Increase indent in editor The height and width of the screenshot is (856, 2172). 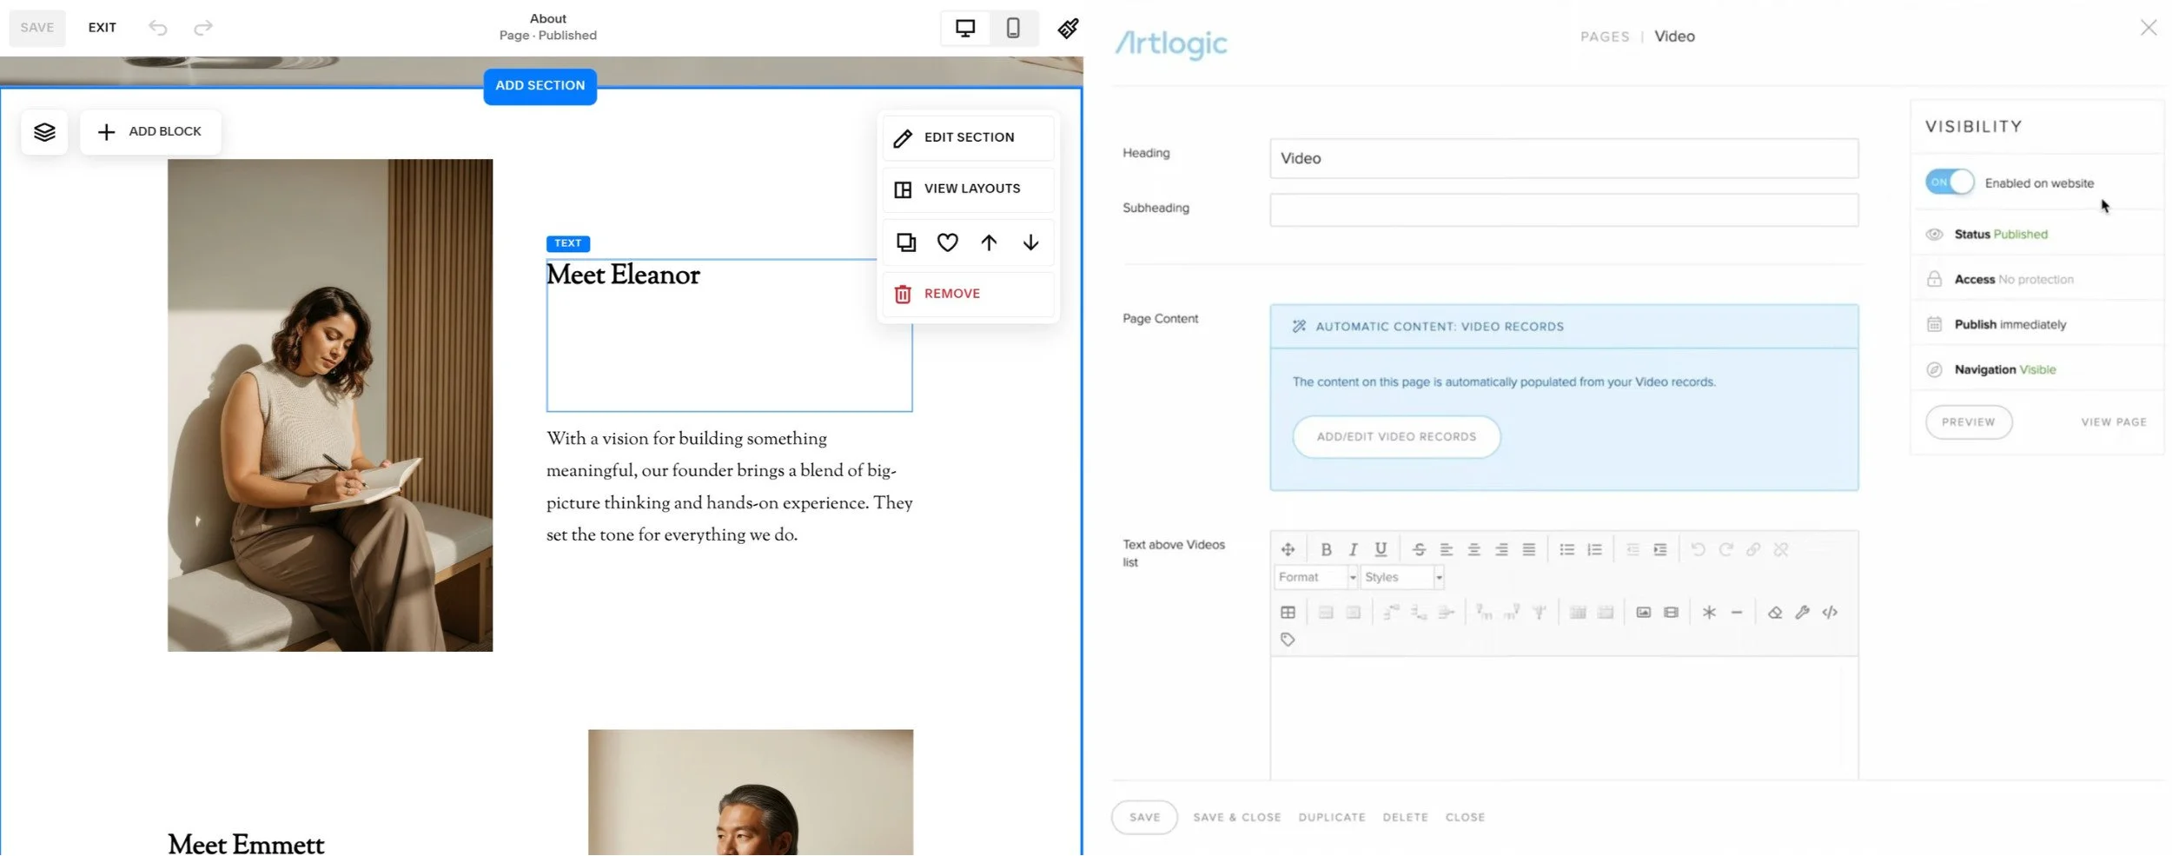pos(1660,549)
